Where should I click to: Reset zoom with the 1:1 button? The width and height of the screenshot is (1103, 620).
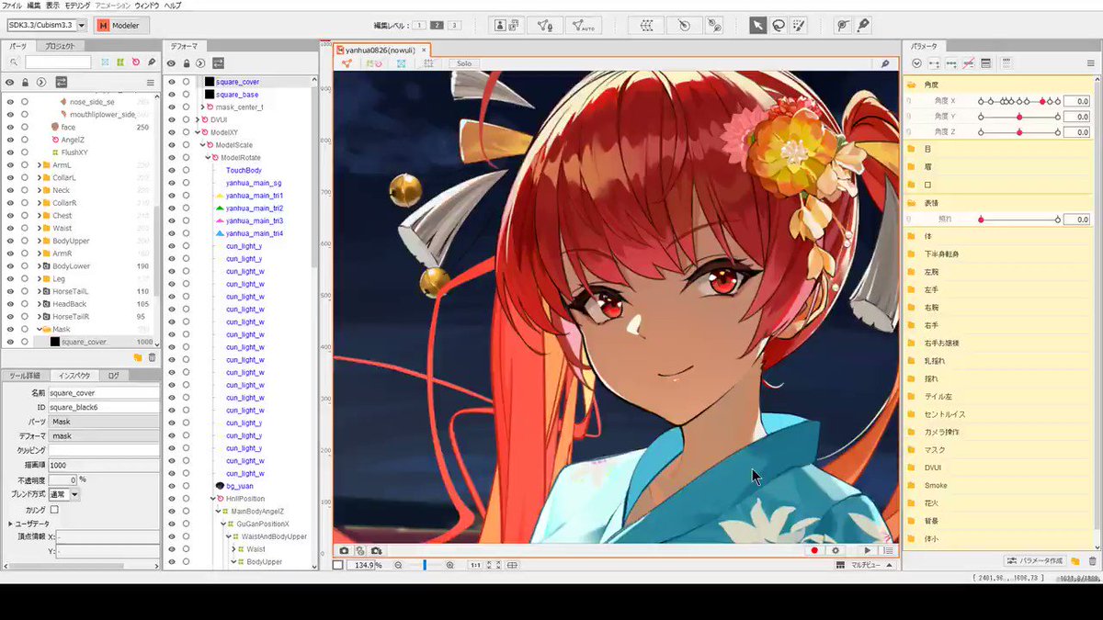[x=475, y=565]
